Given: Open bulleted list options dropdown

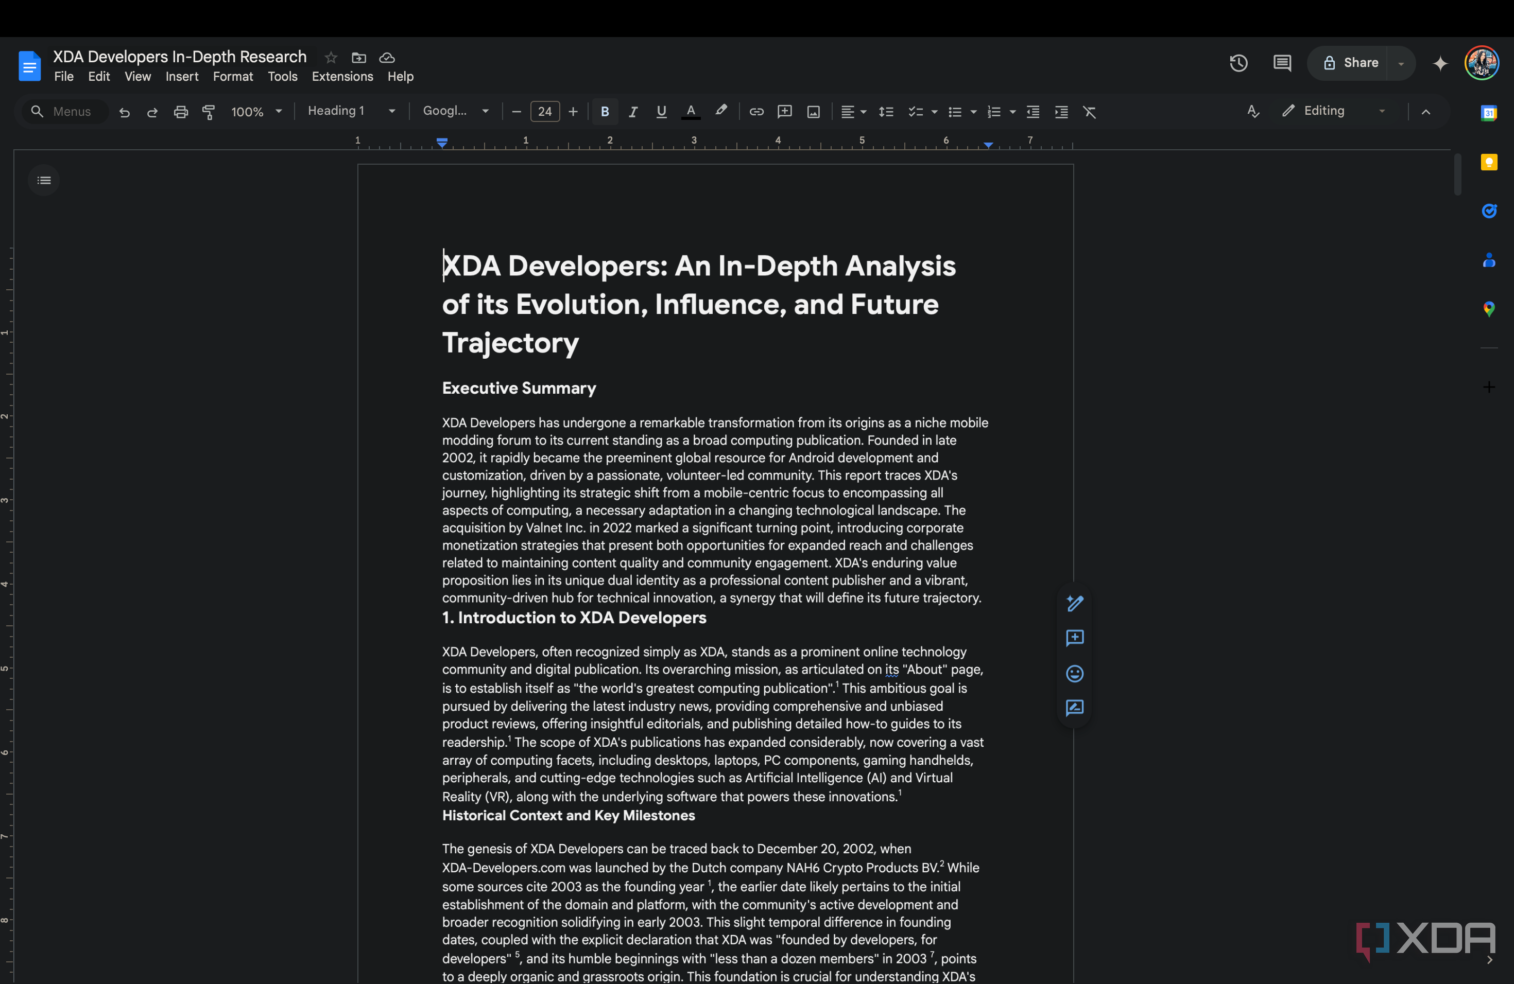Looking at the screenshot, I should (974, 112).
